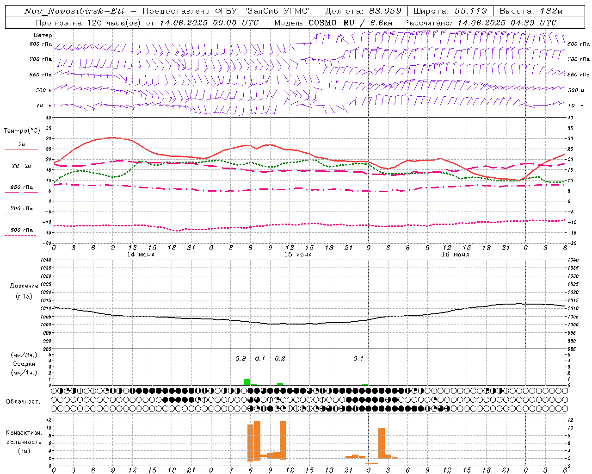
Task: Click the 'Td 2м' dew point legend entry
Action: [x=22, y=166]
